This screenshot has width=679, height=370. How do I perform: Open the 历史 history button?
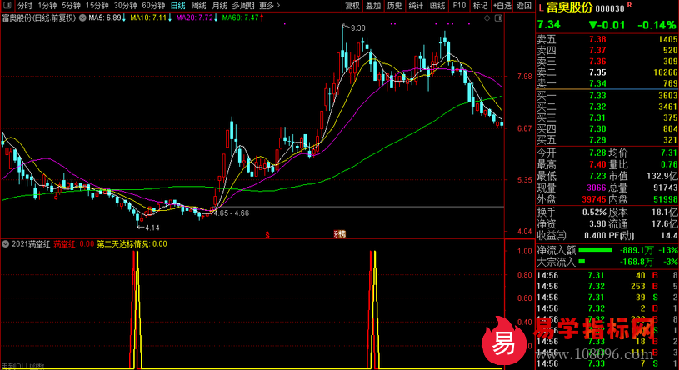[x=394, y=6]
